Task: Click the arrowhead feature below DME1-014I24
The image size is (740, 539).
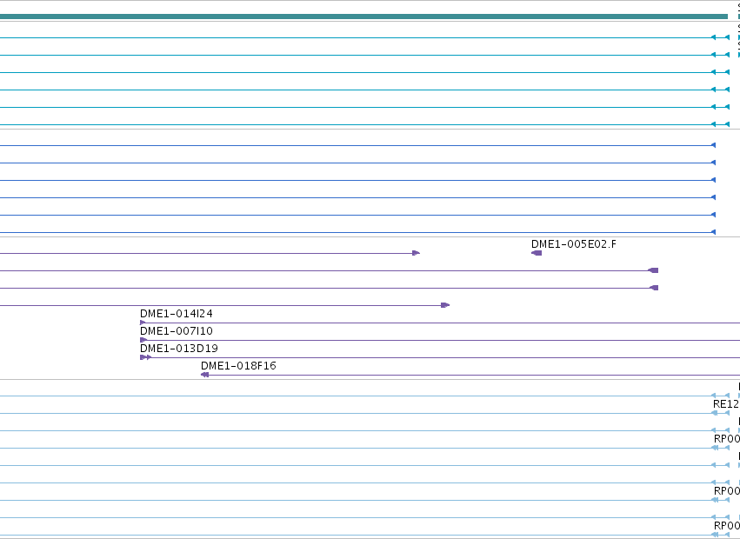Action: (143, 323)
